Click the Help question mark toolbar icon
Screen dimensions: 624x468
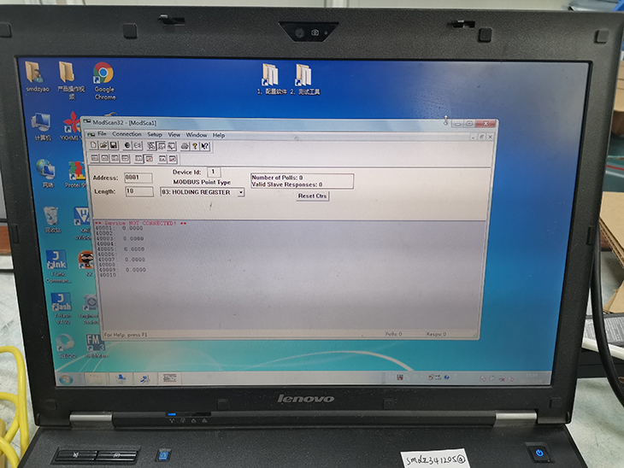coord(195,146)
